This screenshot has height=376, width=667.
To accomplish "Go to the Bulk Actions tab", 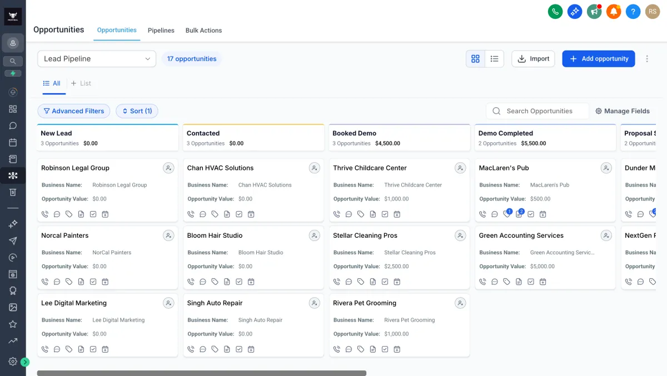I will [203, 31].
